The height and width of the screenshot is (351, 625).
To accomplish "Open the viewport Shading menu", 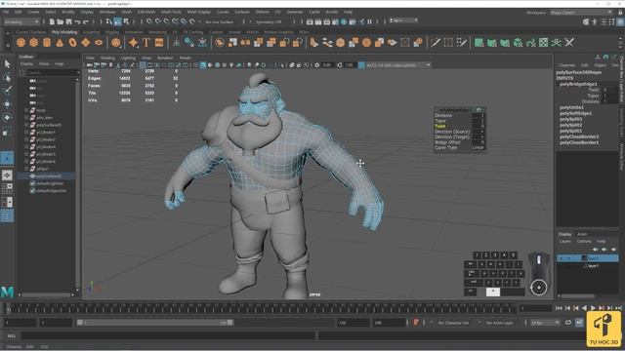I will (107, 58).
